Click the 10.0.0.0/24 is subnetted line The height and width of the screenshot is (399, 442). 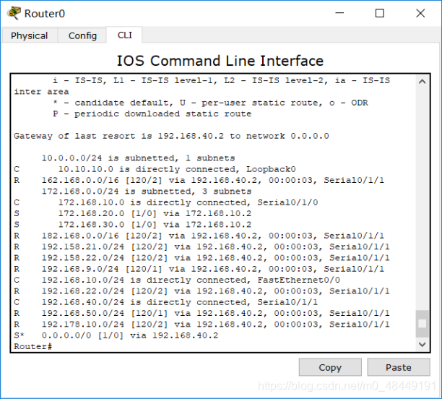[139, 158]
